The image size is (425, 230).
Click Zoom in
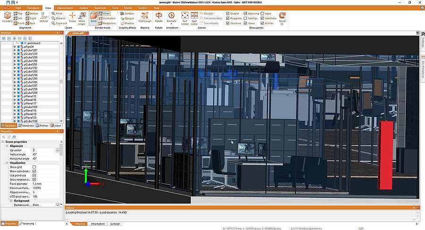(59, 18)
